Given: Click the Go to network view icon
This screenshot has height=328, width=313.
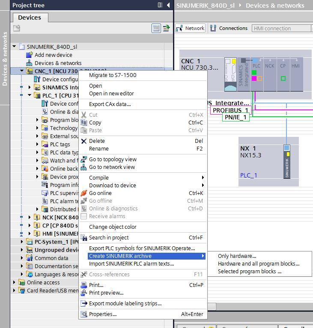Looking at the screenshot, I should 83,167.
